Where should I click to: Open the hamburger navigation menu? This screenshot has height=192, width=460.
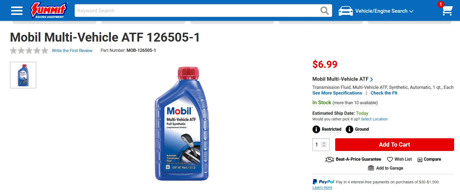click(x=17, y=11)
